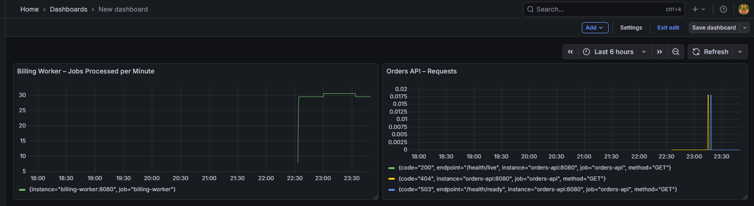Shift time range backward with double-left arrows
This screenshot has height=206, width=754.
570,52
